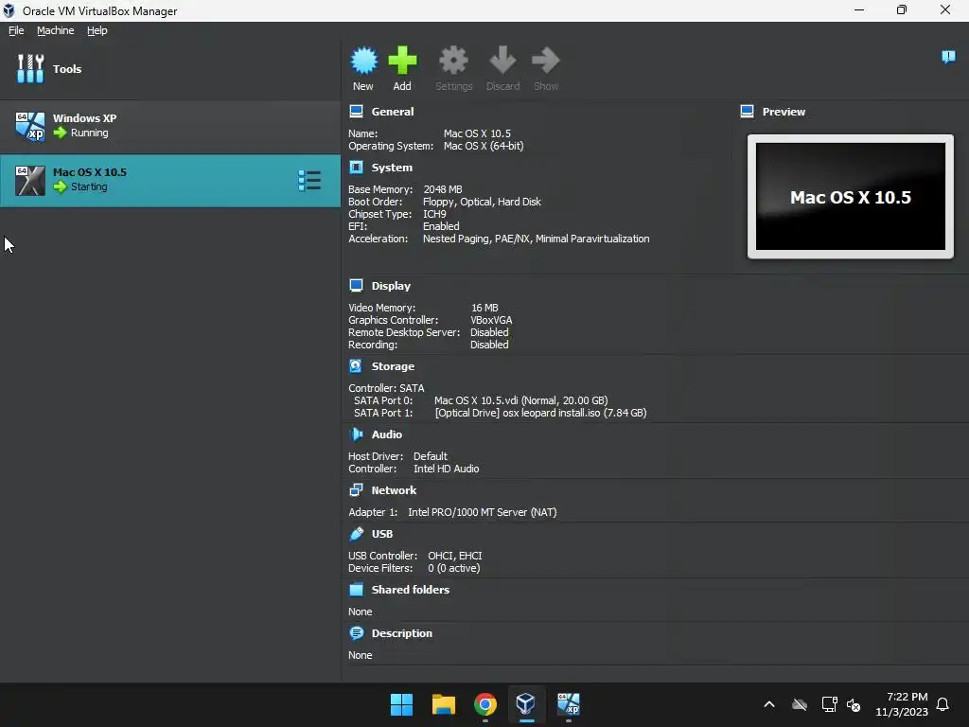Viewport: 969px width, 727px height.
Task: Open the Windows Start menu
Action: (401, 704)
